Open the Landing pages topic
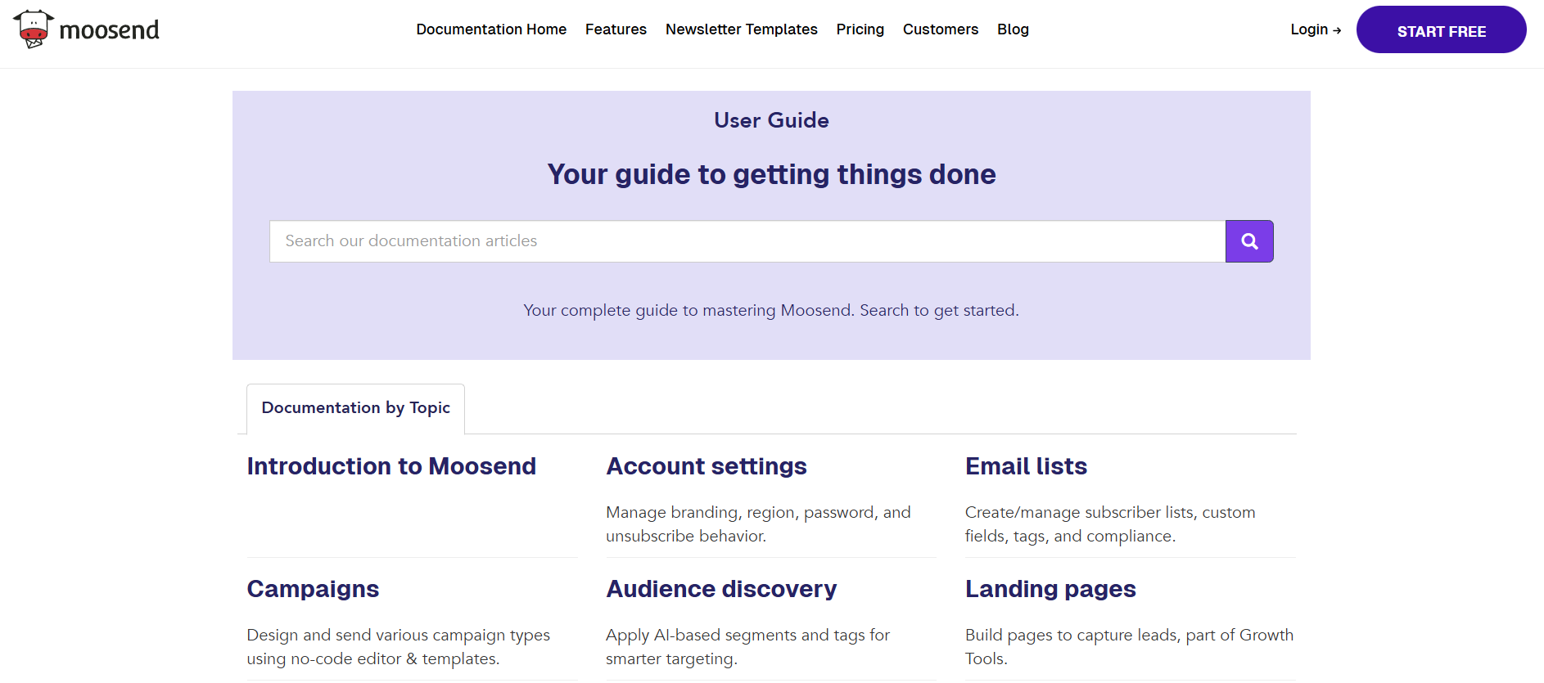Viewport: 1544px width, 683px height. [x=1050, y=589]
